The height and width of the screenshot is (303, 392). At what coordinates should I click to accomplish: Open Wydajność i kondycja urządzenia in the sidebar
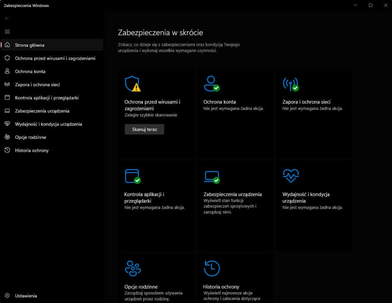click(52, 124)
